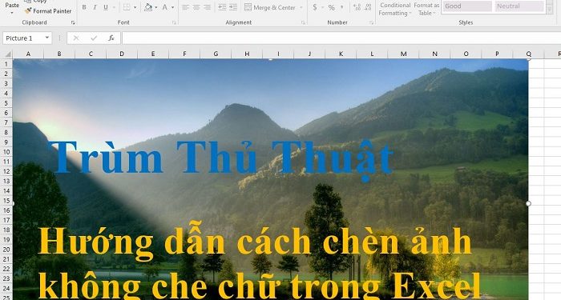Align text left
Viewport: 561px width, 300px height.
coord(185,7)
